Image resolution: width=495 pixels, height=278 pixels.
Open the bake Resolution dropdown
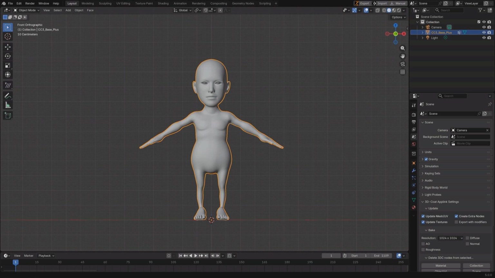point(451,238)
